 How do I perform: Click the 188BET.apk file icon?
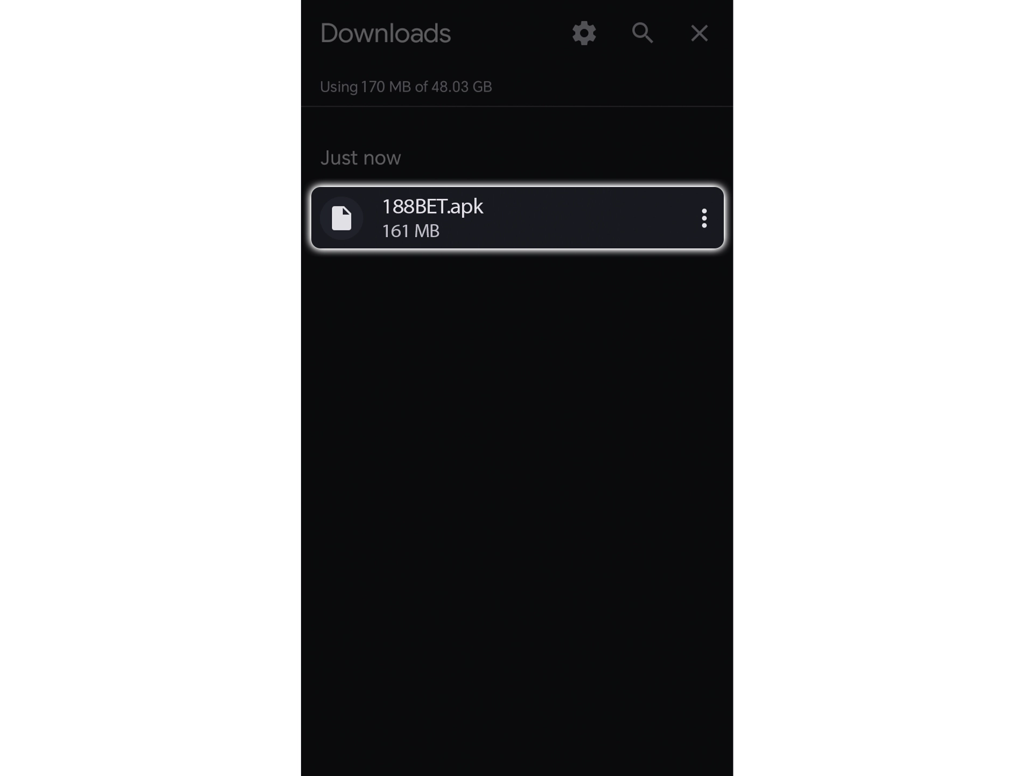point(342,217)
